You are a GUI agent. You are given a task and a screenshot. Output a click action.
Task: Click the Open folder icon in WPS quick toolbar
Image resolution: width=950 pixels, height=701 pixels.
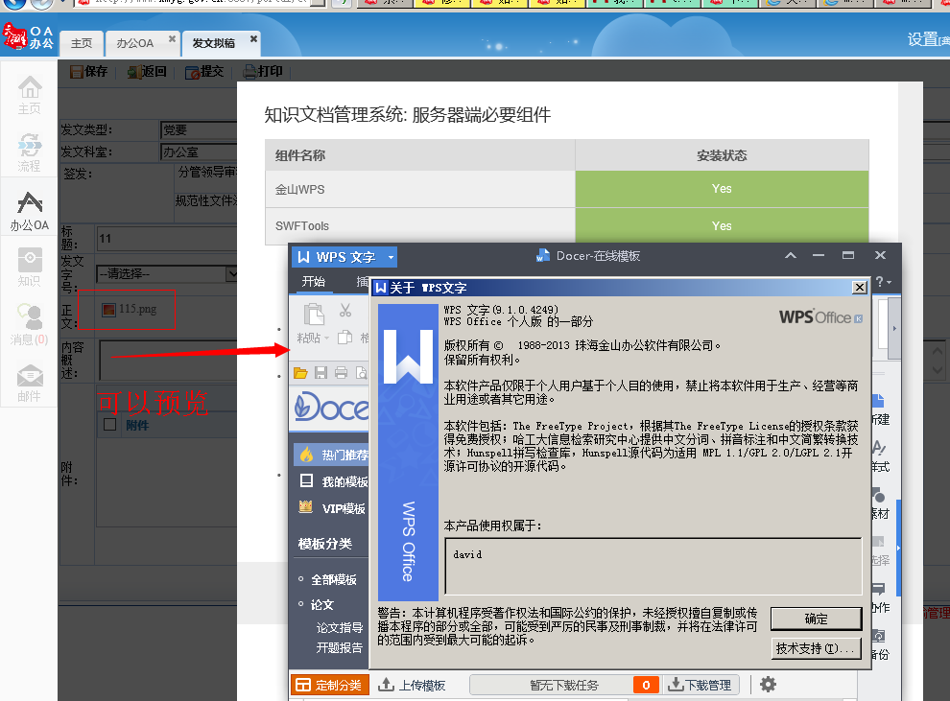pyautogui.click(x=300, y=373)
